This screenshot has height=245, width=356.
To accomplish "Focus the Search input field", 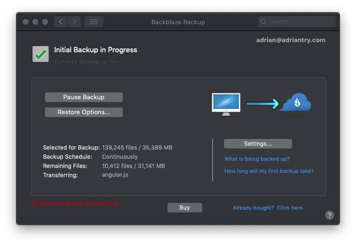I will pyautogui.click(x=300, y=22).
